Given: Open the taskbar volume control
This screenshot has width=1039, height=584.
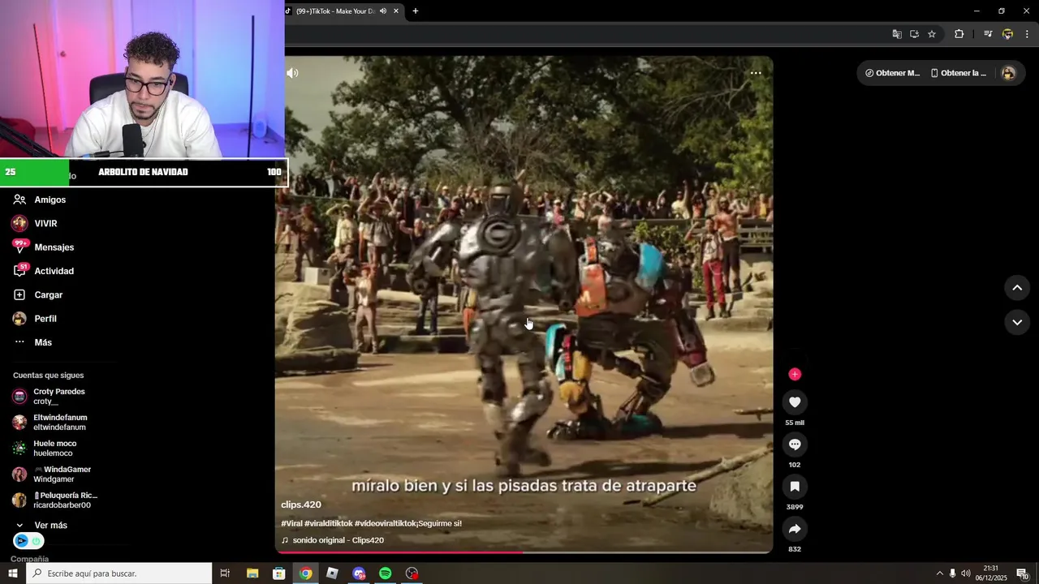Looking at the screenshot, I should point(965,573).
